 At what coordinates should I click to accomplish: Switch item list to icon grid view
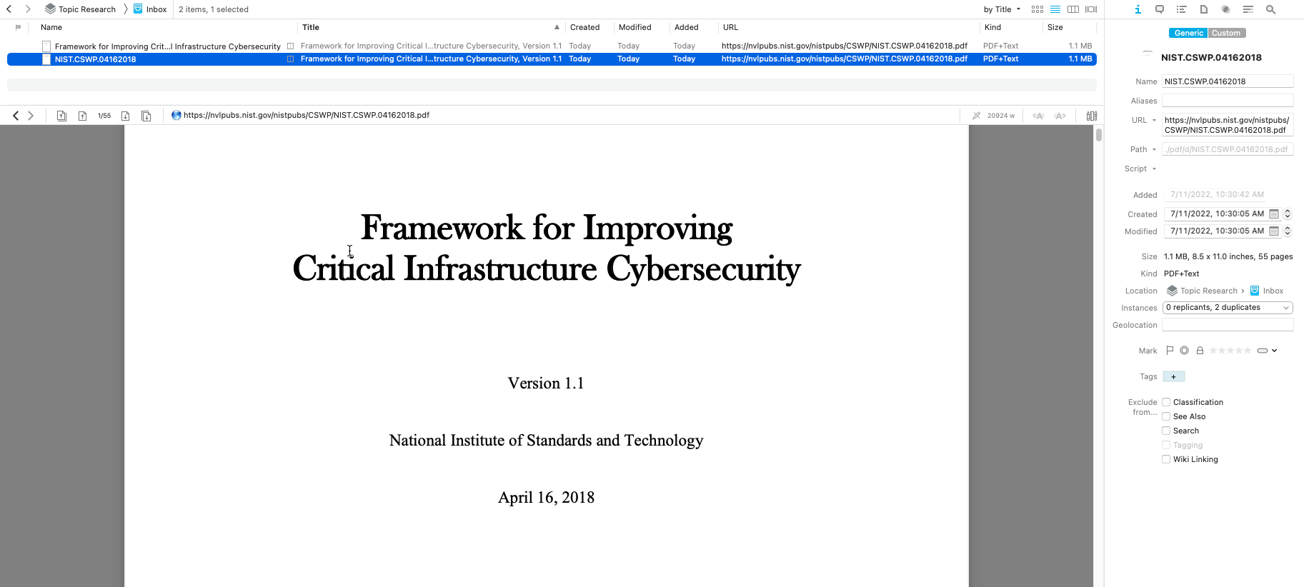point(1037,9)
